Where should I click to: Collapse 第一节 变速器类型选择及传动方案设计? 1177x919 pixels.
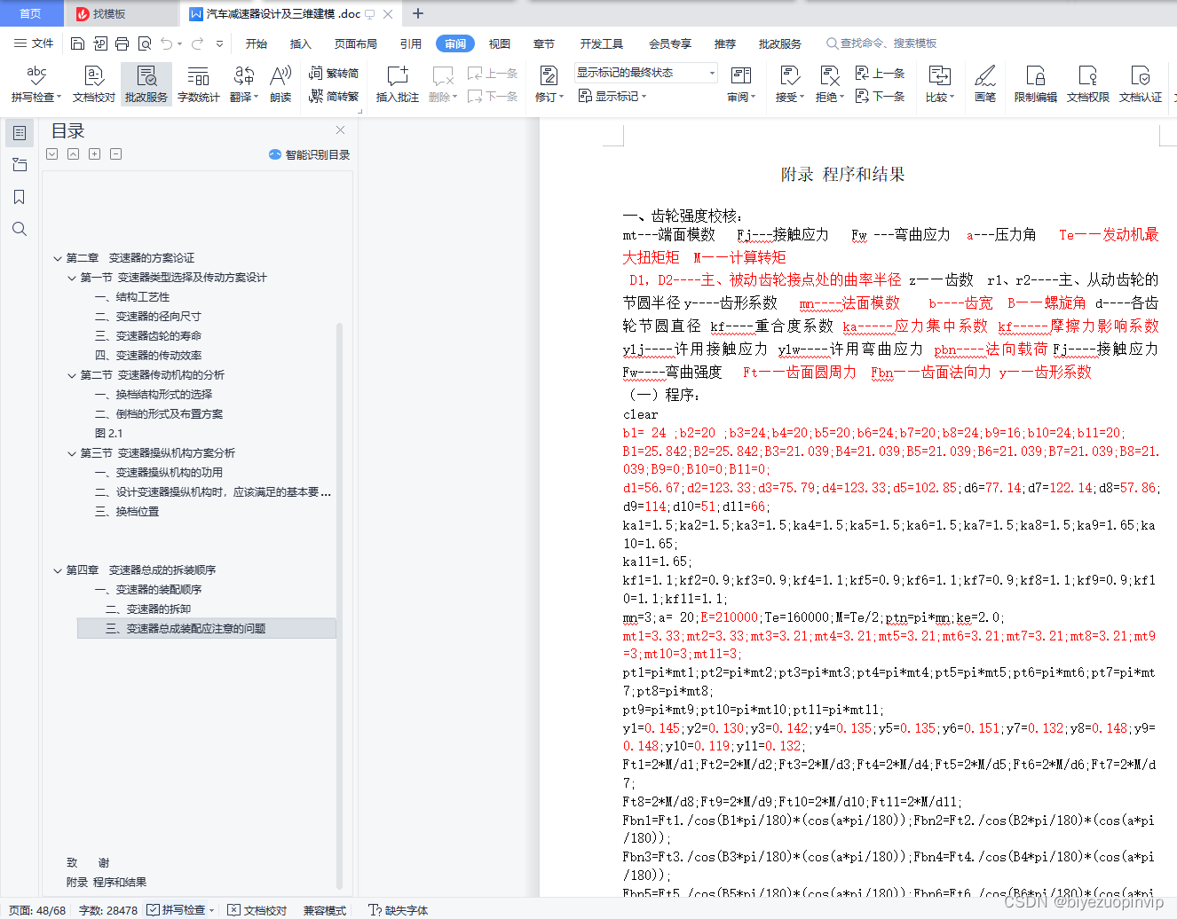pyautogui.click(x=72, y=278)
